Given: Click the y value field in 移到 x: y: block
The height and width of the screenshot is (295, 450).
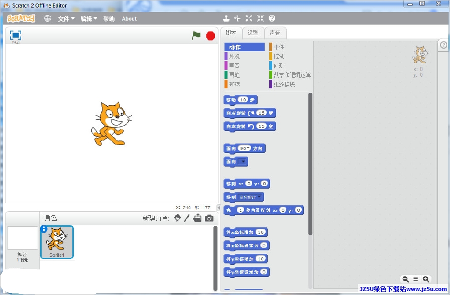Looking at the screenshot, I should pyautogui.click(x=264, y=184).
